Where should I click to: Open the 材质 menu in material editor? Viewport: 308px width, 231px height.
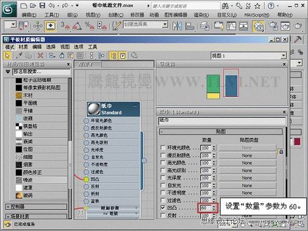(23, 47)
